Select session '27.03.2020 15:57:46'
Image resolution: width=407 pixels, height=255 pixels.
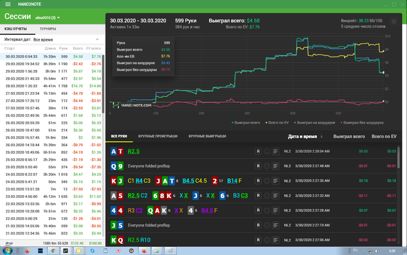51,108
